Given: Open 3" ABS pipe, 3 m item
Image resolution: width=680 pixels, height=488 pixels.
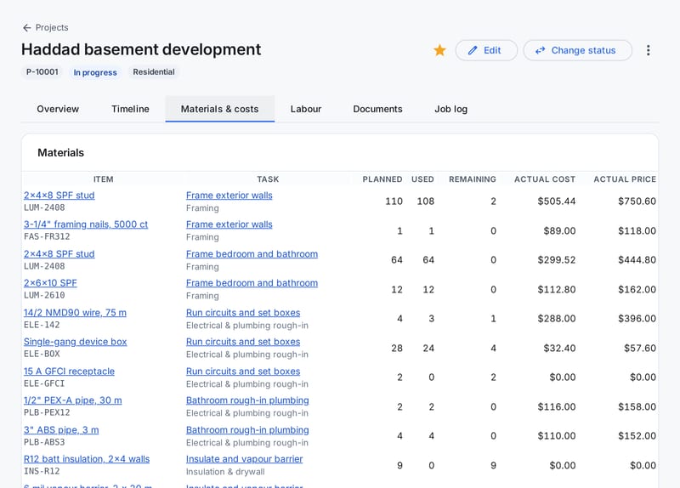Looking at the screenshot, I should click(x=61, y=430).
